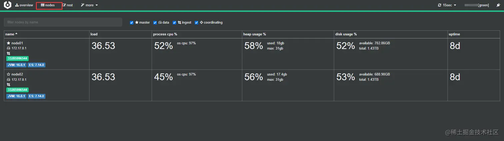Click the JVM: 16.0.1 badge on node02
This screenshot has width=504, height=141.
point(16,96)
